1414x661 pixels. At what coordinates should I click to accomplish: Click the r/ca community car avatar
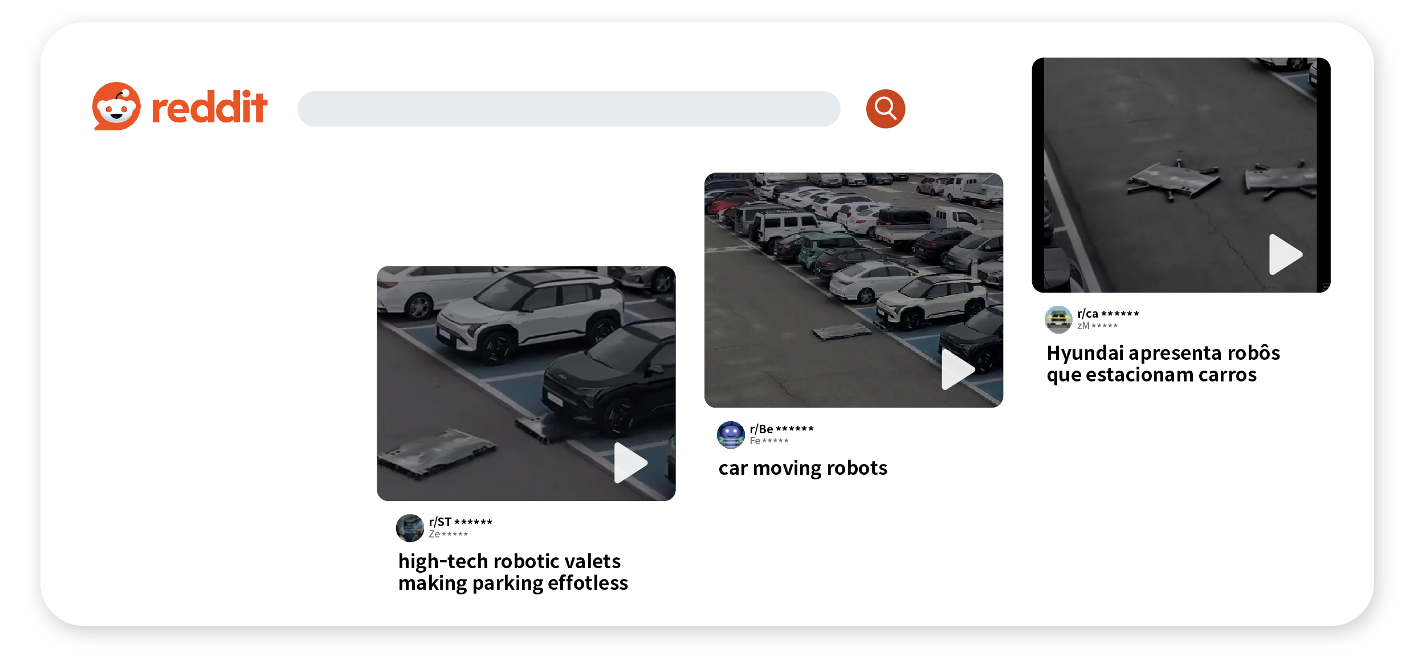pos(1058,319)
